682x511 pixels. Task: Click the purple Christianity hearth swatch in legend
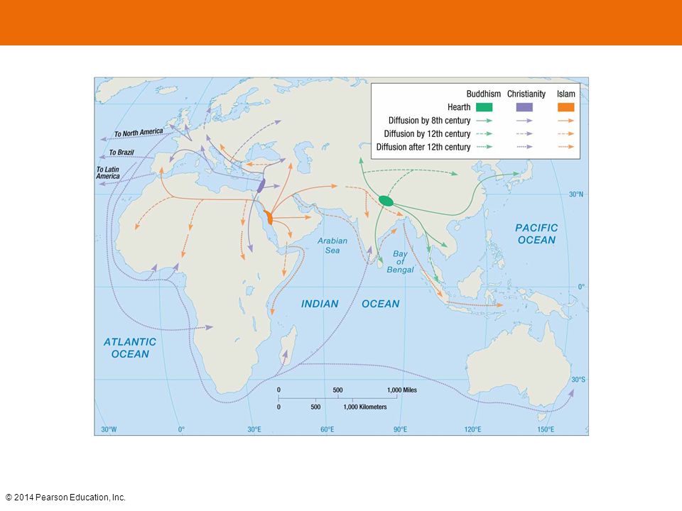point(524,107)
